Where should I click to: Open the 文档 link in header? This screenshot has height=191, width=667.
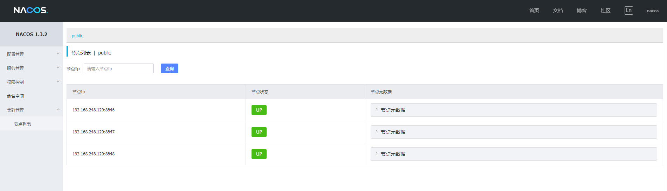(558, 10)
